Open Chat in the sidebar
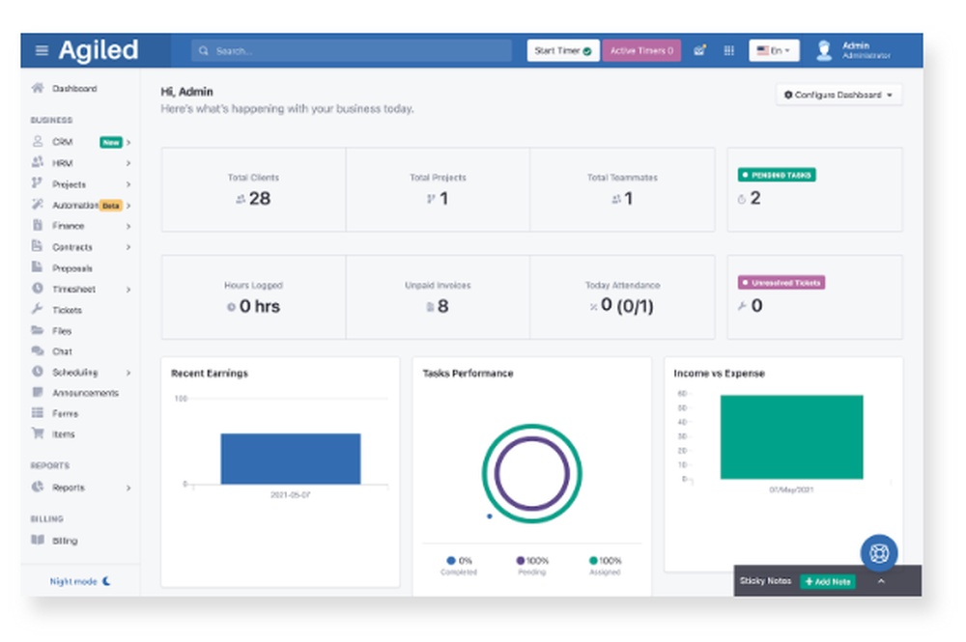 pos(62,351)
